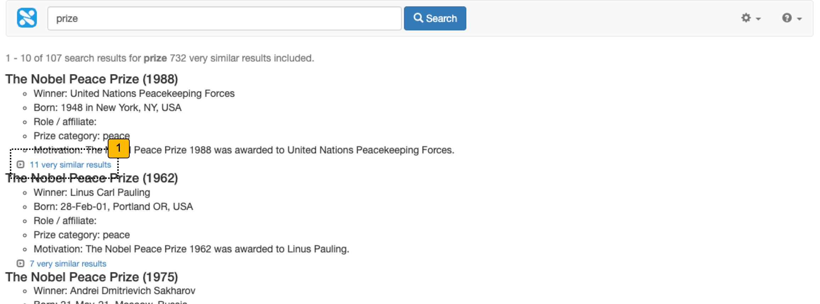The image size is (820, 304).
Task: Click "Winner: Andrei Dmitrievich Sakharov" line
Action: [114, 291]
